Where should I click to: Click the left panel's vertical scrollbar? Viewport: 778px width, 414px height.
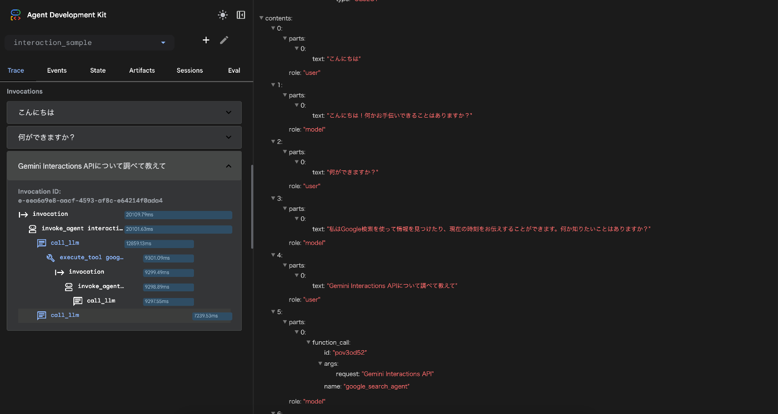tap(252, 206)
